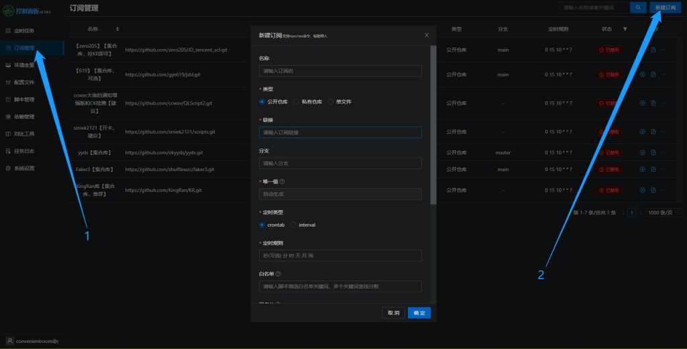The width and height of the screenshot is (687, 349).
Task: Focus the 链接 subscription link field
Action: [x=340, y=132]
